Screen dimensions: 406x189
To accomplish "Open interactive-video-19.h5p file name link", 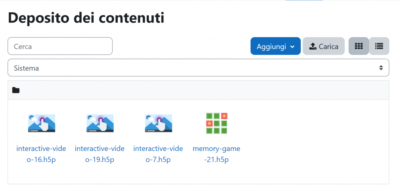I will point(100,154).
